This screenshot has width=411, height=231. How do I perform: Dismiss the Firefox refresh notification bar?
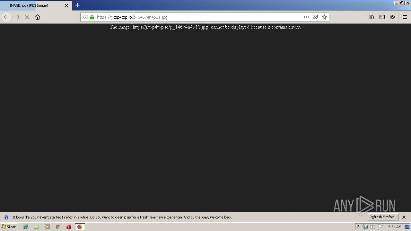[404, 217]
